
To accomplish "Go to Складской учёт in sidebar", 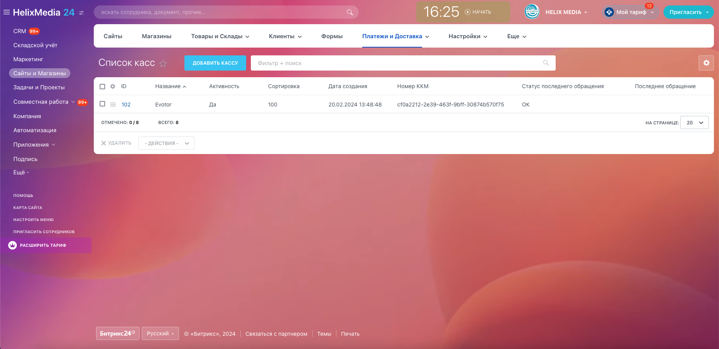I will 35,45.
